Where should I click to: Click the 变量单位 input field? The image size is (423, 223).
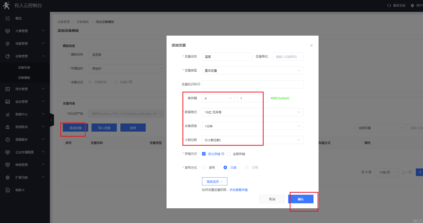point(288,57)
